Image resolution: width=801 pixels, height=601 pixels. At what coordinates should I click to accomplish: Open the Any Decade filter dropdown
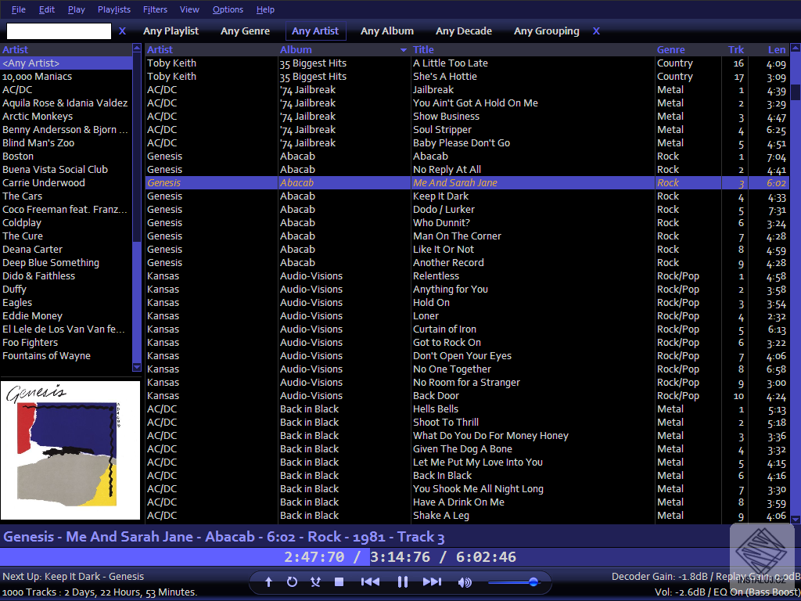point(464,31)
